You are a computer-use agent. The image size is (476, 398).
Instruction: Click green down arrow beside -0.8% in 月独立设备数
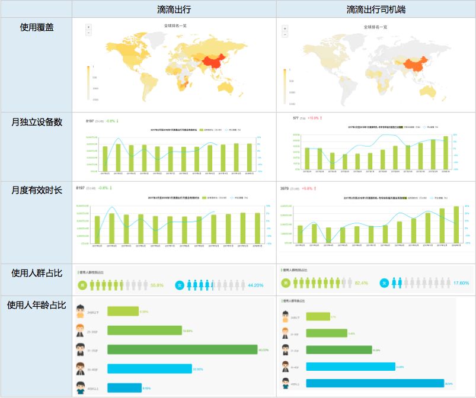(117, 121)
